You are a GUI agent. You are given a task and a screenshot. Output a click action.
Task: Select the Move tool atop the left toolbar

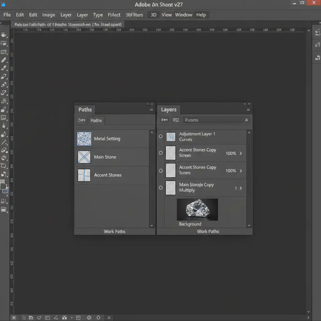tap(4, 35)
